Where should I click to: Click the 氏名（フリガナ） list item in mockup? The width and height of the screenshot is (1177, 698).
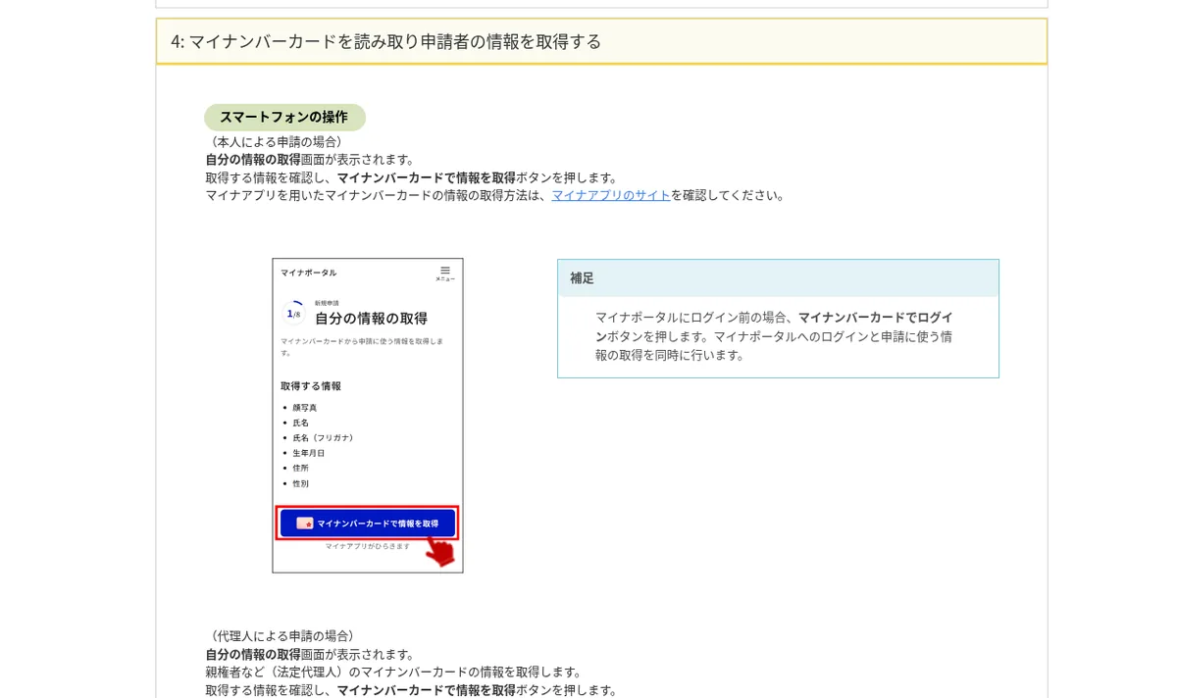click(x=323, y=438)
